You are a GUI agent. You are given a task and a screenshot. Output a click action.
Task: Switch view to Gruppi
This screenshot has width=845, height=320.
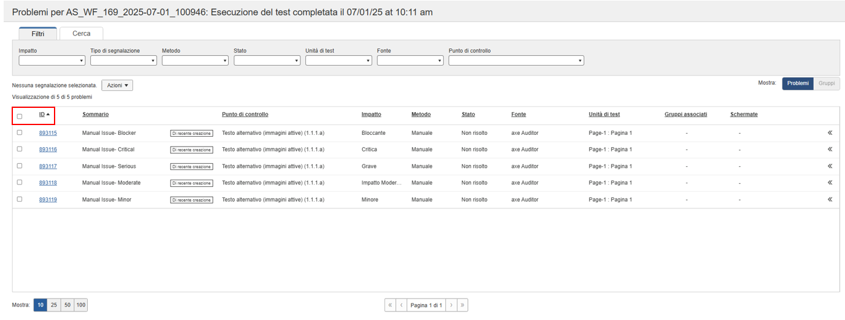tap(826, 83)
